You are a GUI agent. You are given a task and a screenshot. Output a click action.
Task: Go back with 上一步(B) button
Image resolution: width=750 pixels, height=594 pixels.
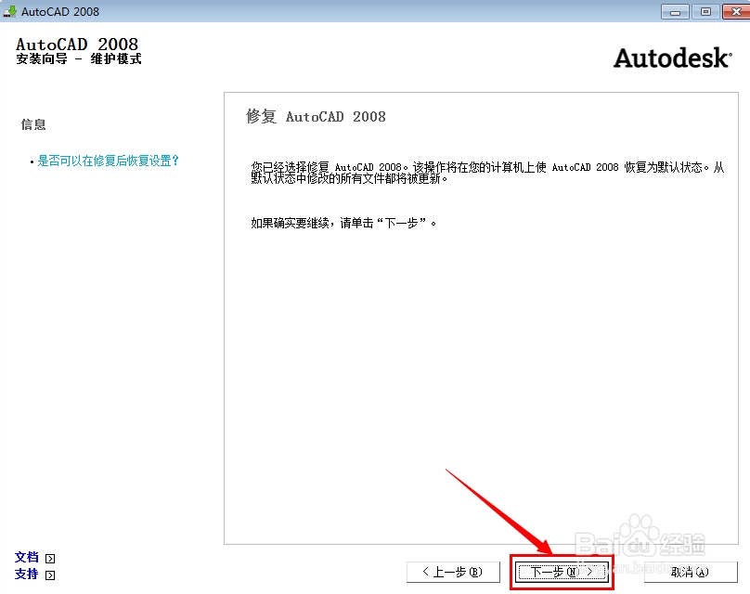pos(452,572)
